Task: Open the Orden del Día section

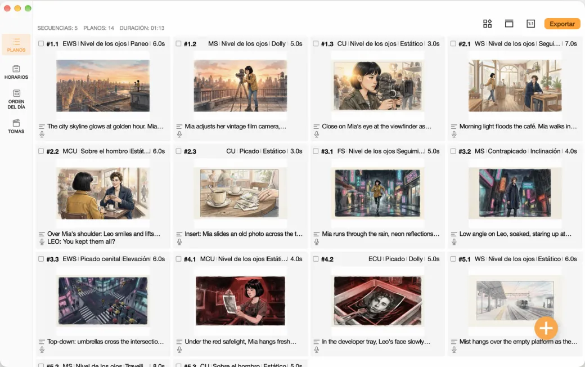Action: coord(16,99)
